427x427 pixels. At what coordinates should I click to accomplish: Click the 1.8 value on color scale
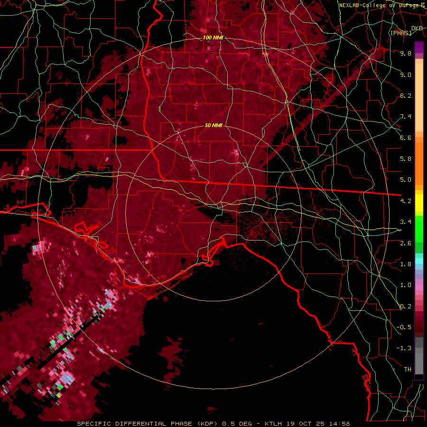point(406,264)
